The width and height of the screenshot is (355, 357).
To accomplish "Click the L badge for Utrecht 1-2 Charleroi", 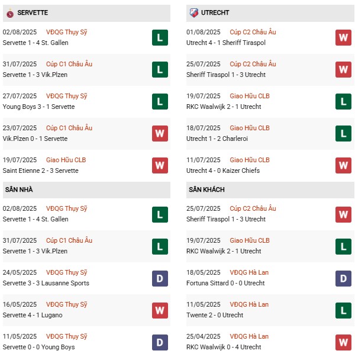I will coord(343,133).
